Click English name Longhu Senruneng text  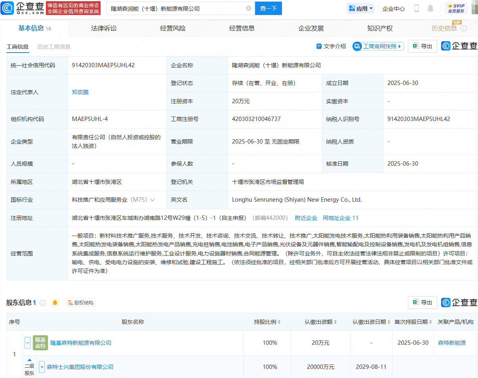pos(297,200)
